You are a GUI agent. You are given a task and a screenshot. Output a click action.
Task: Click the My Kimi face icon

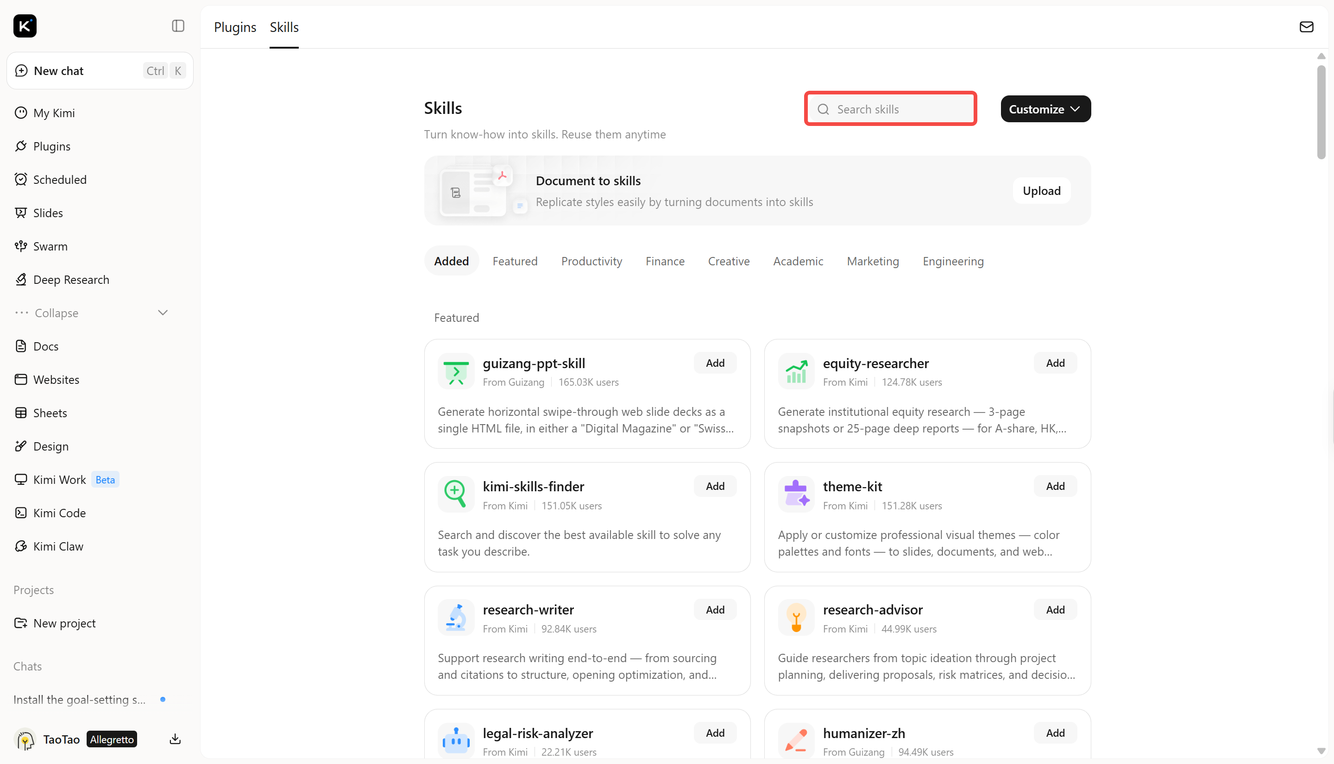point(21,113)
